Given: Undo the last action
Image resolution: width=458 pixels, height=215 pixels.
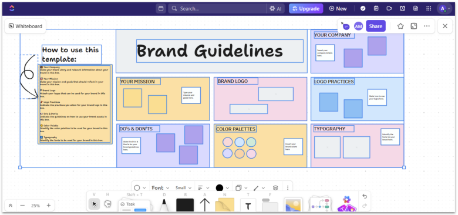Looking at the screenshot, I should 365,196.
